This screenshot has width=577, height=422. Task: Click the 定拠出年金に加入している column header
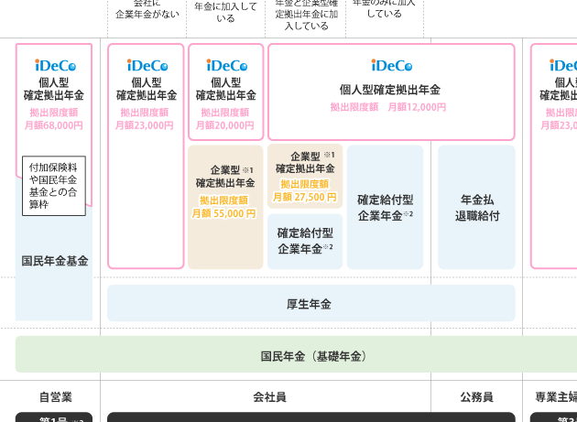307,15
